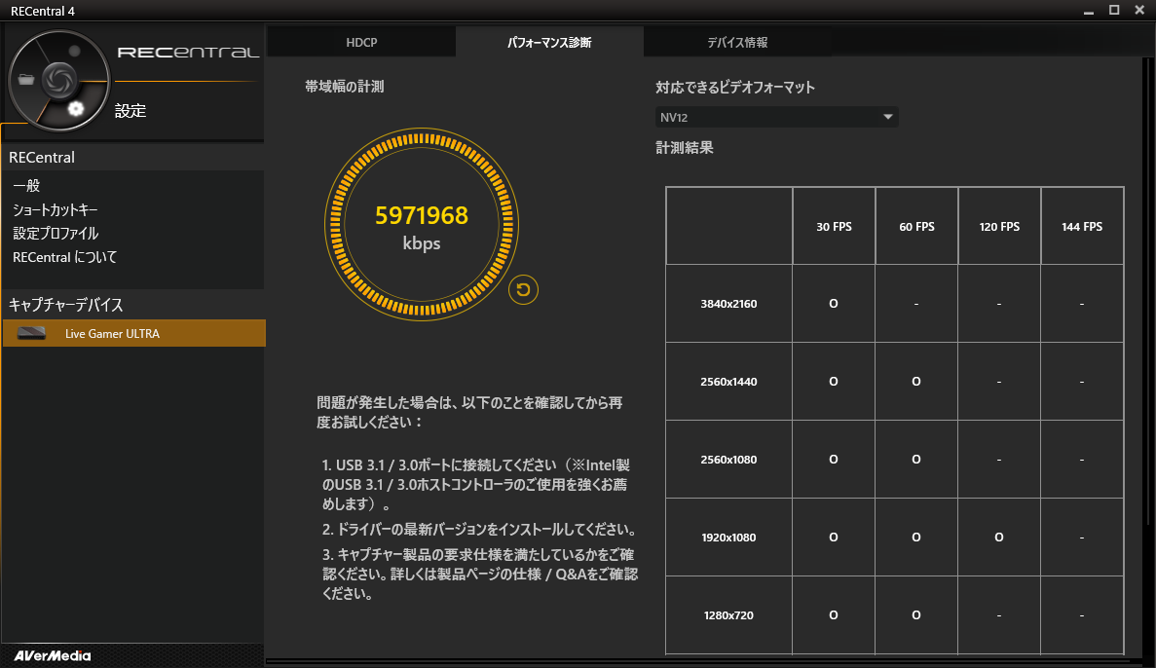Click the AVerMedia logo in the sidebar footer
Screen dimensions: 1156x668
(x=53, y=655)
